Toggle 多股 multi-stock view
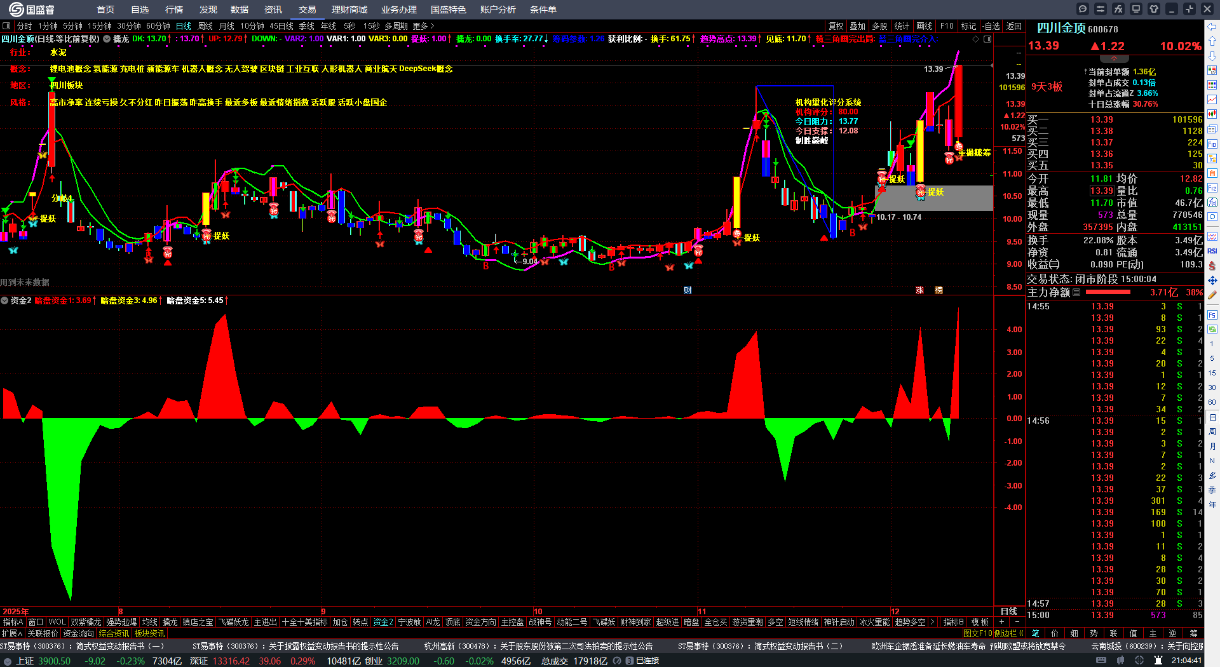 (x=879, y=26)
